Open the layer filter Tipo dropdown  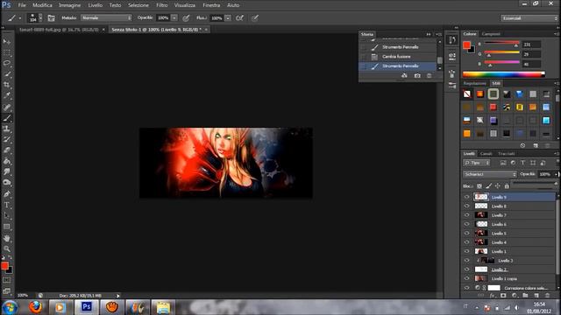pyautogui.click(x=477, y=163)
